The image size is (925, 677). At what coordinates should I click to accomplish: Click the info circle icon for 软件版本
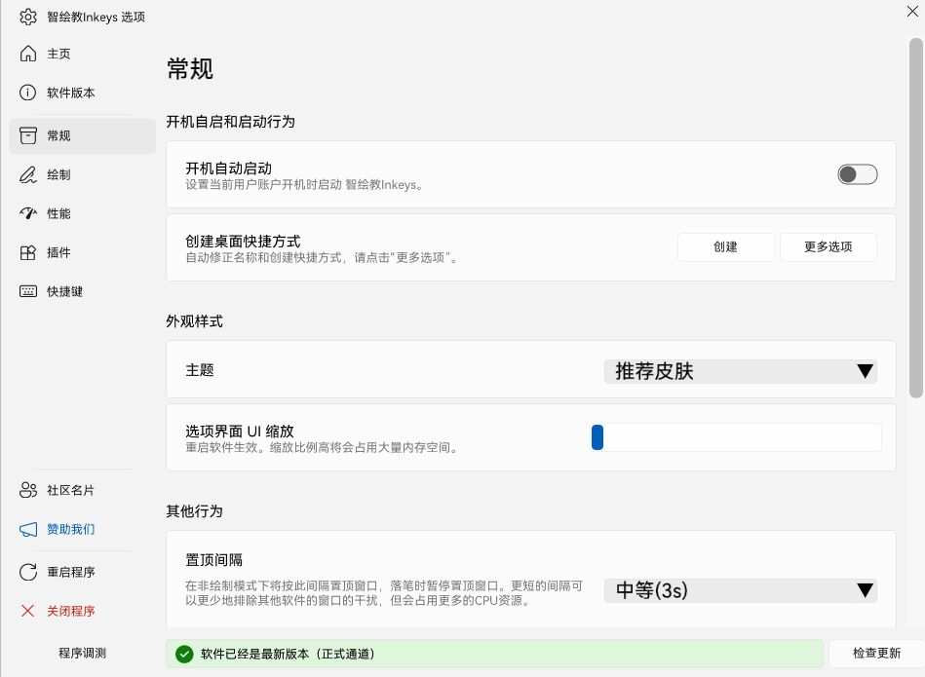pyautogui.click(x=27, y=93)
